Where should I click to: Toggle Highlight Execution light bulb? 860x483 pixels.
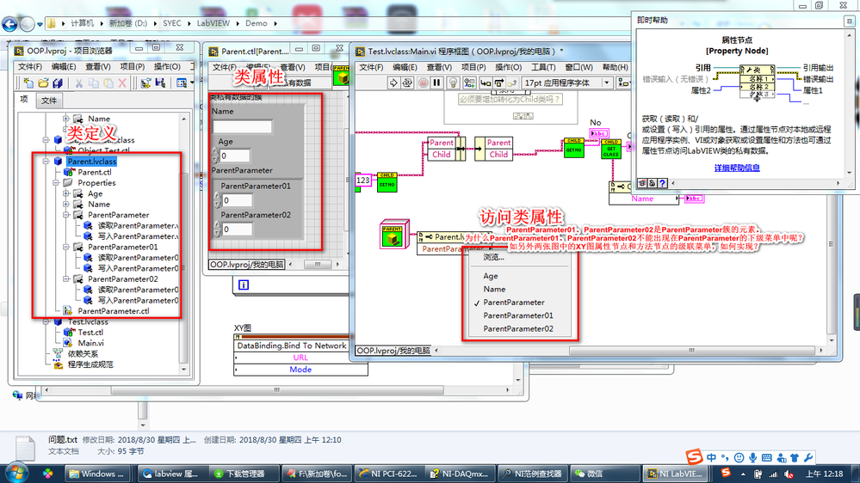[453, 83]
